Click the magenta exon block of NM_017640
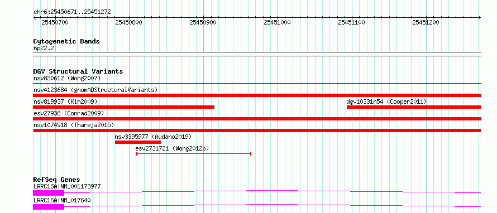497x213 pixels. pyautogui.click(x=49, y=207)
